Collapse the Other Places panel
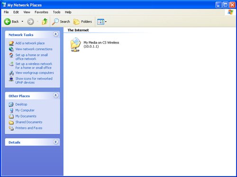 tap(55, 95)
